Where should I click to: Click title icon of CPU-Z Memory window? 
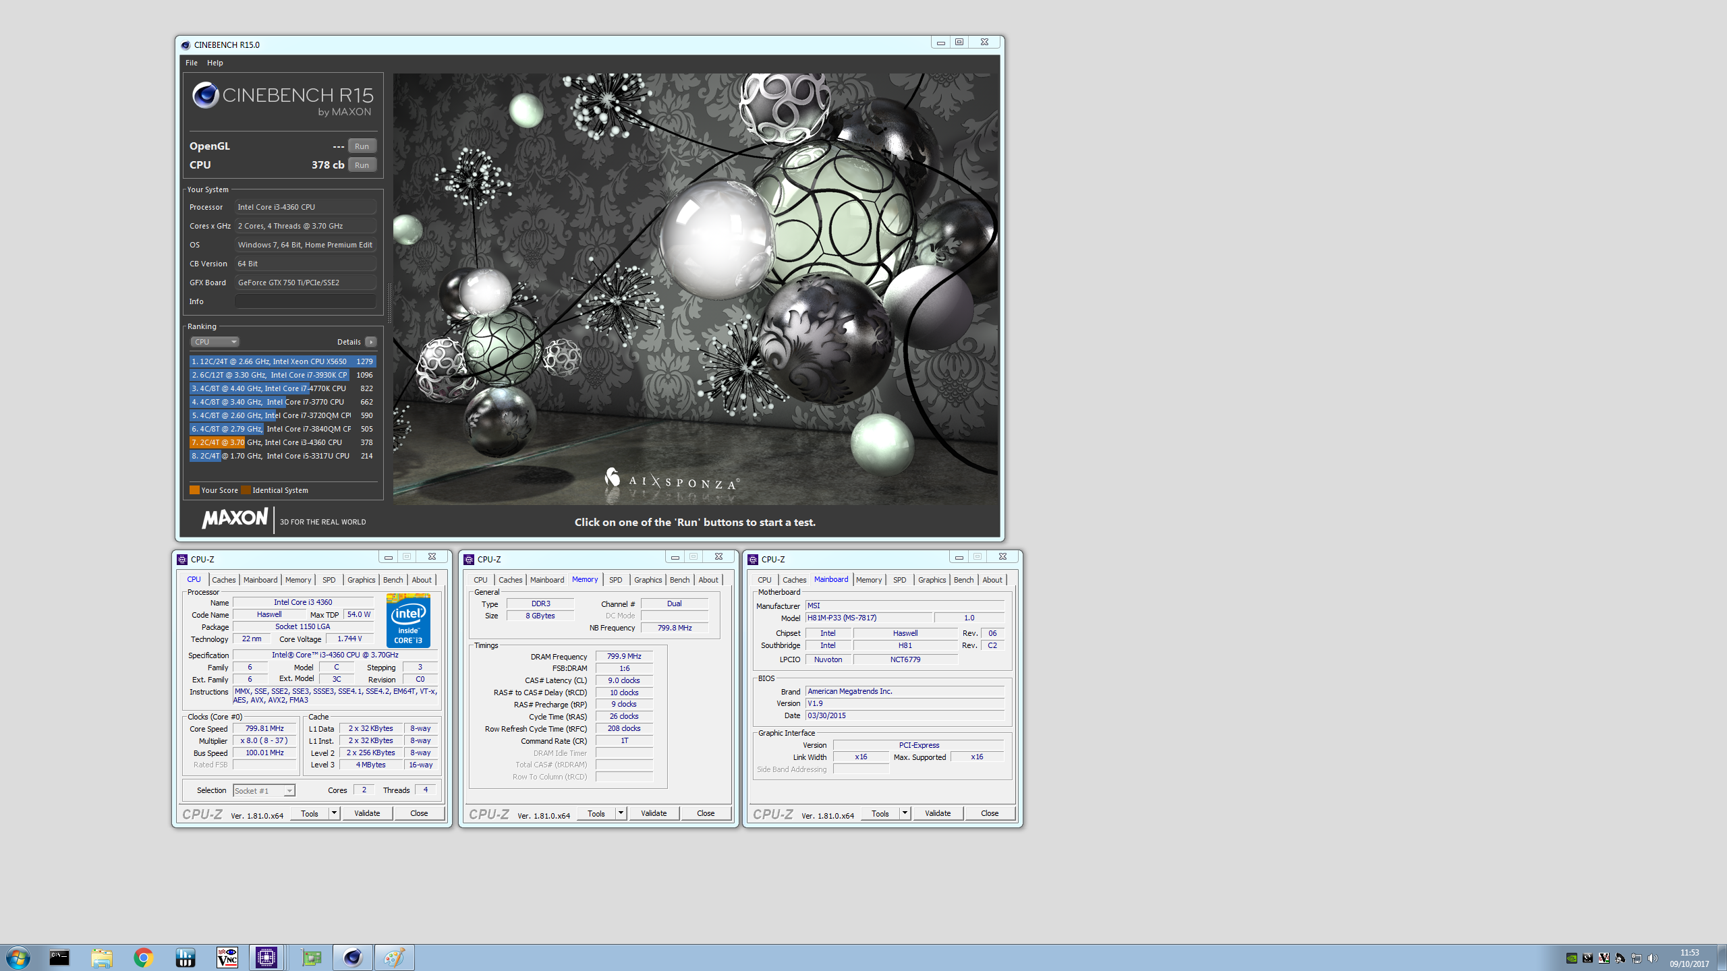[469, 560]
